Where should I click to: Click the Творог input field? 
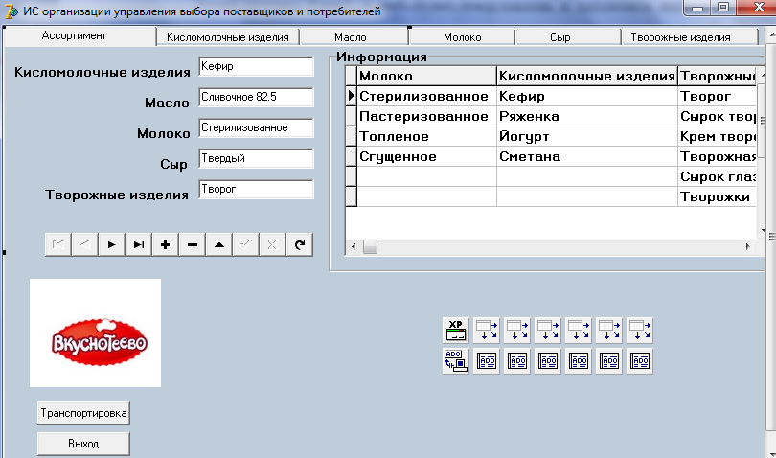point(257,189)
